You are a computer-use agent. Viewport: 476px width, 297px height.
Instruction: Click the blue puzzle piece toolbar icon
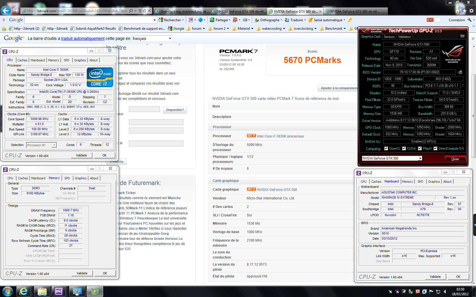coord(201,20)
